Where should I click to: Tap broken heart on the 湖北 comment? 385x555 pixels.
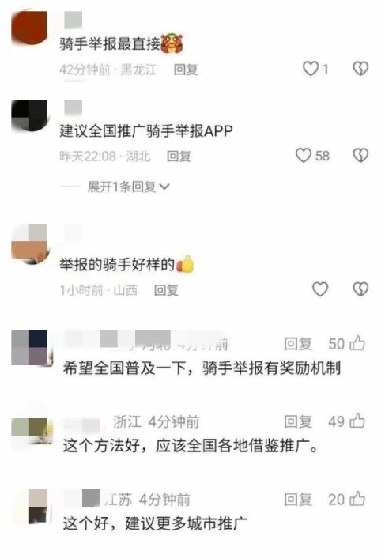coord(360,156)
